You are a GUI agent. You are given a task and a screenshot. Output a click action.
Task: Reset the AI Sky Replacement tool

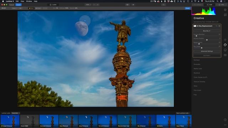[x=216, y=26]
